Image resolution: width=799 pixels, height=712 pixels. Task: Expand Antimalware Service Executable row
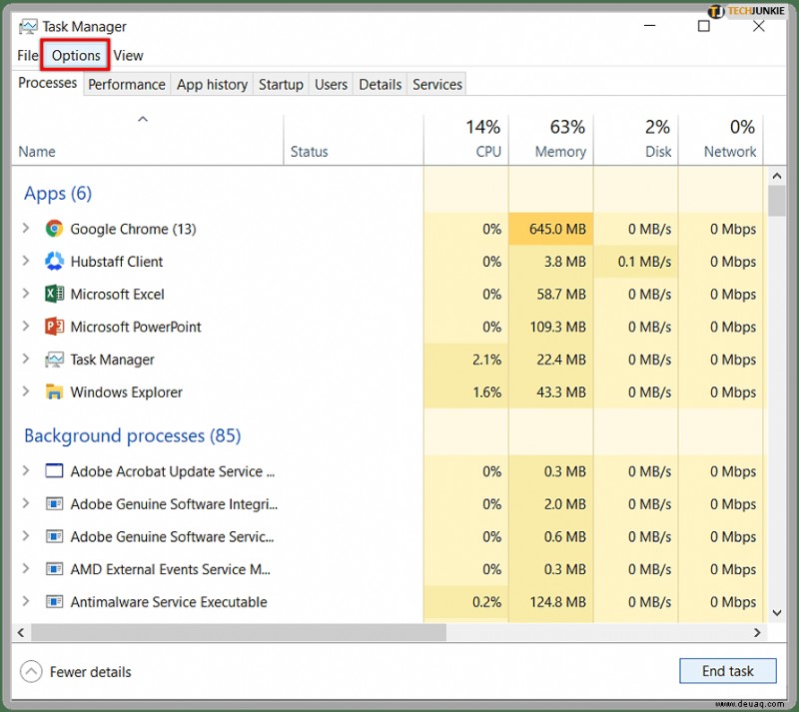click(26, 601)
